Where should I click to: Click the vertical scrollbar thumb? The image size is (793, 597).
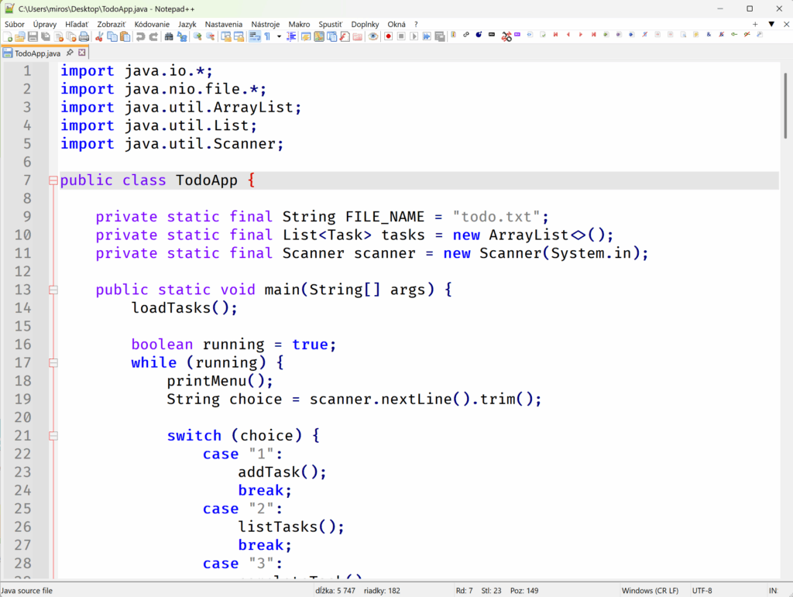click(785, 105)
